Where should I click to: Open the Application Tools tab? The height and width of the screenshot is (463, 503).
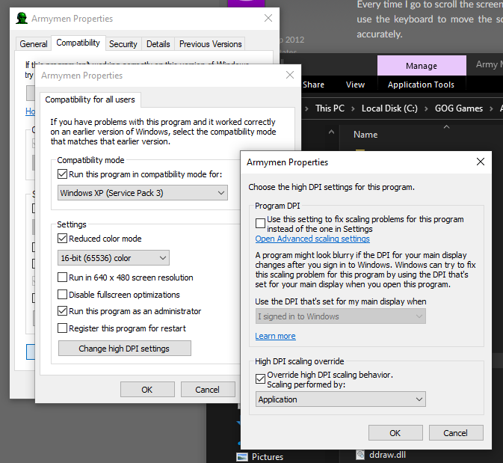[421, 85]
